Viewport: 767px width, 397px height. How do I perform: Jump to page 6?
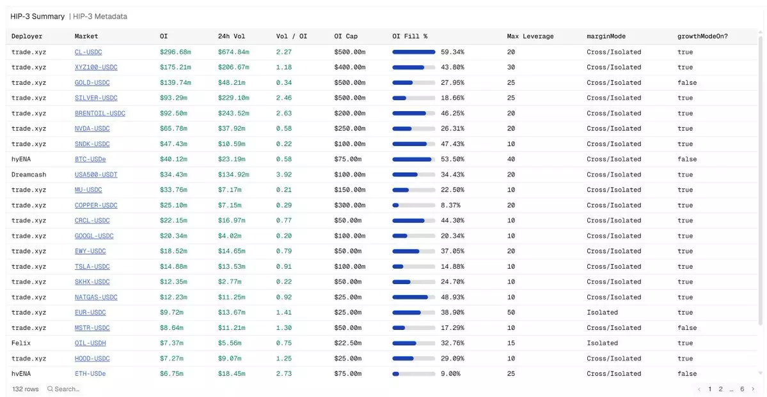(x=742, y=389)
